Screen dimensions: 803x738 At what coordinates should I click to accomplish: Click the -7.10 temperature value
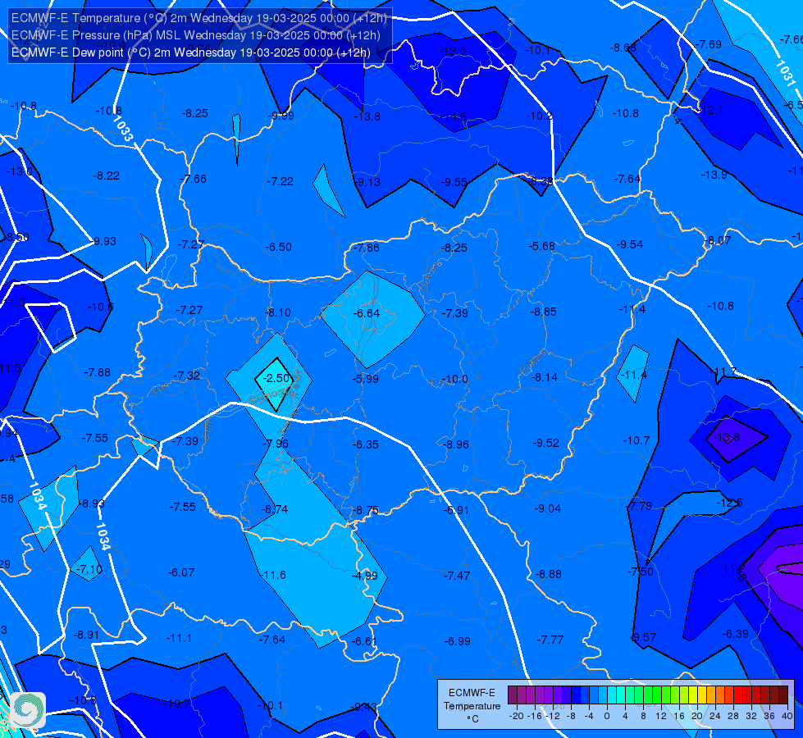[89, 569]
